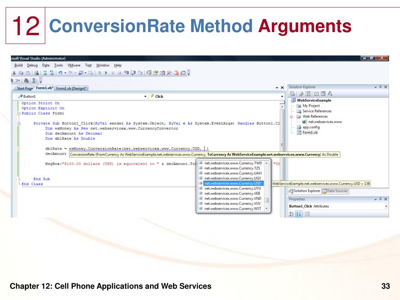
Task: Open the VMware menu
Action: 74,65
